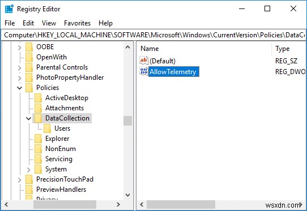307x211 pixels.
Task: Select the PrecisionTouchPad key label
Action: coord(65,179)
